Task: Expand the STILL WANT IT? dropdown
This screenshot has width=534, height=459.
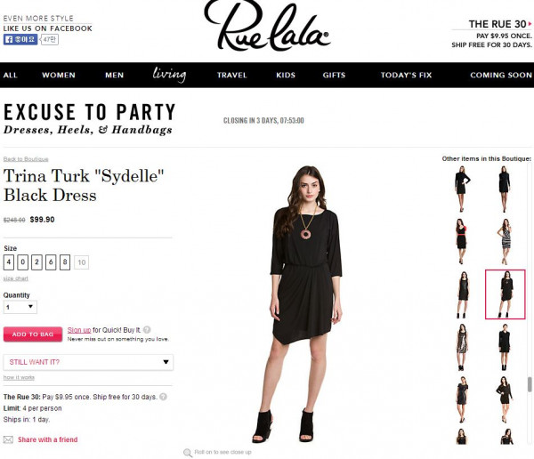Action: click(x=88, y=362)
